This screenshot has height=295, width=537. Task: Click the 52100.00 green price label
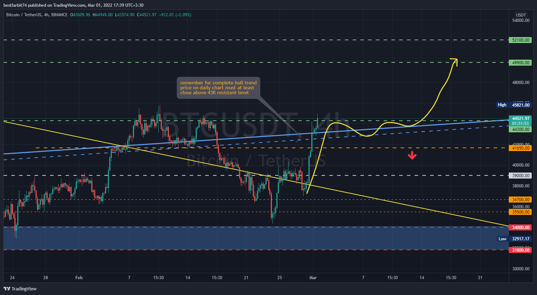pos(520,40)
